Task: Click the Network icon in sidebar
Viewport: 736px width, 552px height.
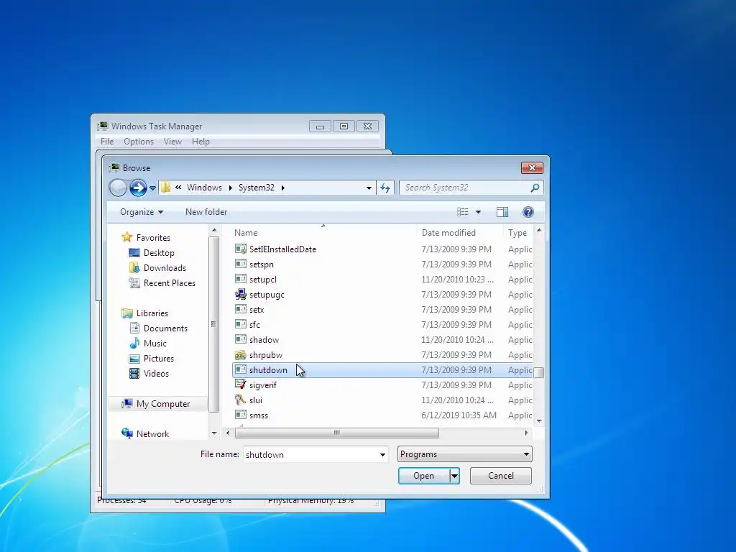Action: (x=126, y=433)
